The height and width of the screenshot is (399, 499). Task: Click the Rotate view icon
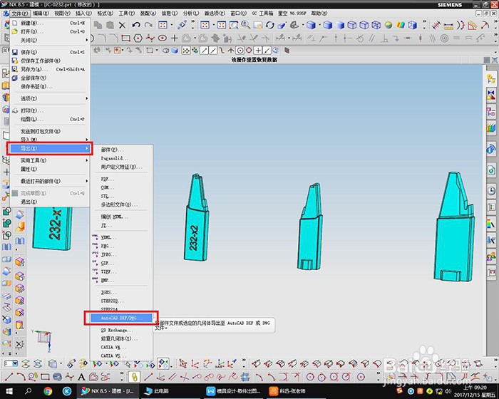pyautogui.click(x=270, y=25)
